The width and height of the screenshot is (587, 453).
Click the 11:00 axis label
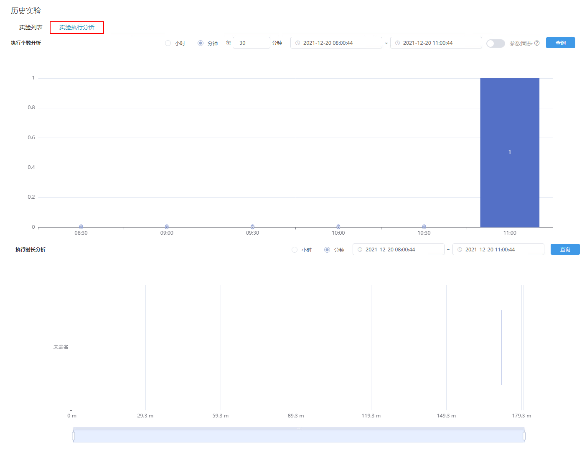pos(510,233)
